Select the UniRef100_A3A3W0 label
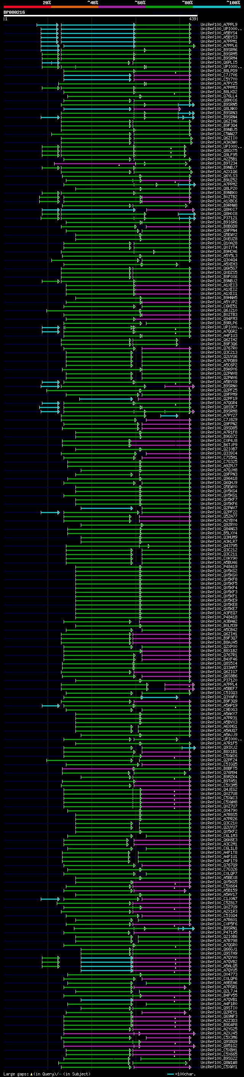 point(219,142)
